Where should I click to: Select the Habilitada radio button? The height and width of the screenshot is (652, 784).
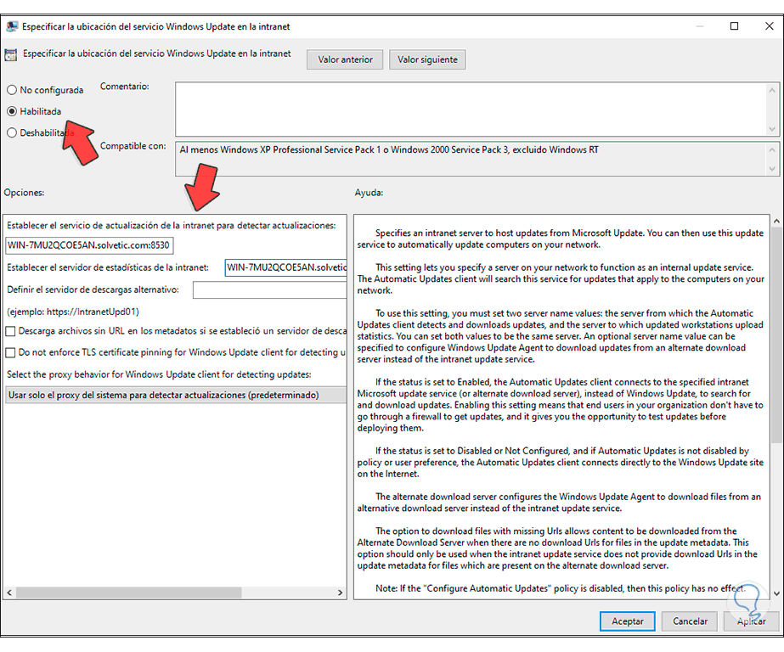12,111
